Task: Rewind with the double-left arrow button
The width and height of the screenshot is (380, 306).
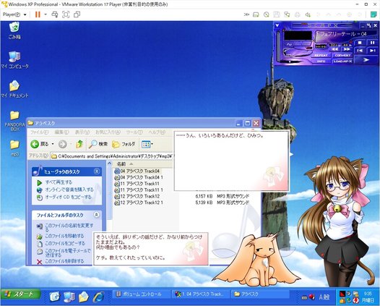Action: pos(335,49)
